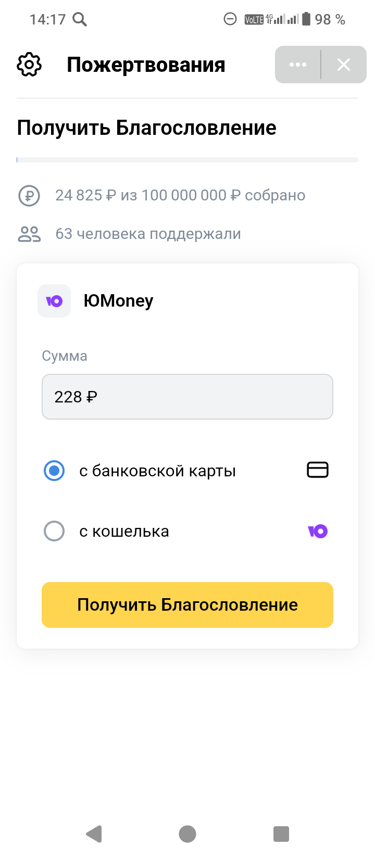The height and width of the screenshot is (859, 375).
Task: Tap the Android back navigation button
Action: coord(94,833)
